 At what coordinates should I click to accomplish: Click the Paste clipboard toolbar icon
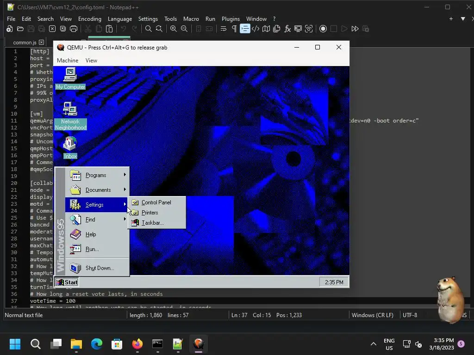[x=109, y=29]
